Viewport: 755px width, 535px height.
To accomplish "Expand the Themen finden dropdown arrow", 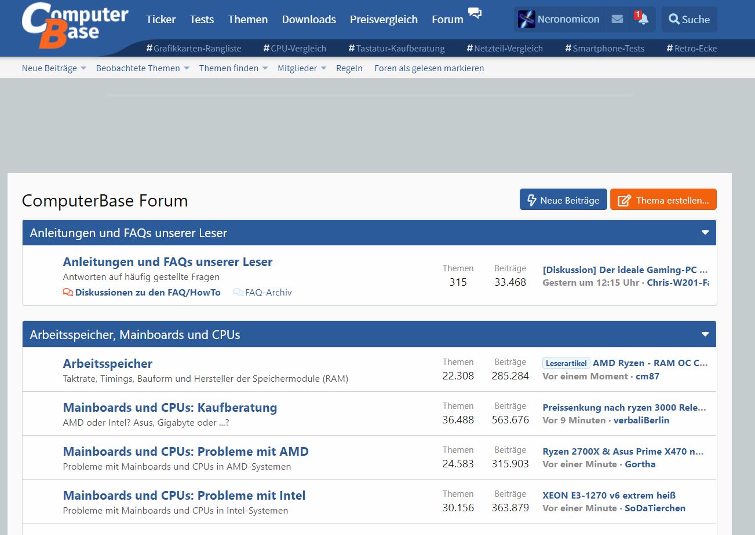I will tap(265, 68).
